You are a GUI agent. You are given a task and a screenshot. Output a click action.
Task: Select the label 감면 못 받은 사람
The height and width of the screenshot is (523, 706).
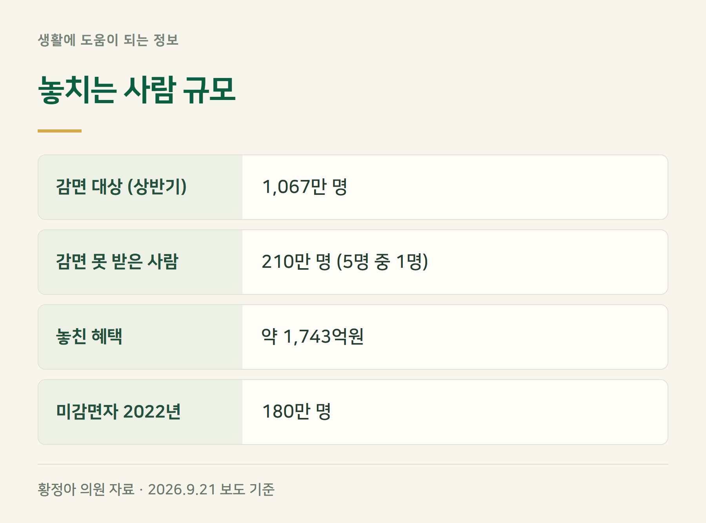tap(117, 262)
